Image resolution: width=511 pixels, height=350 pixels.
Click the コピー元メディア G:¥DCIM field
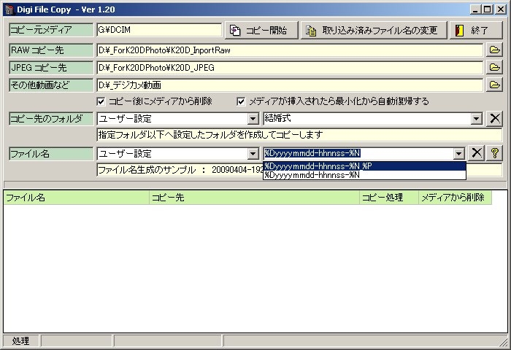[159, 30]
